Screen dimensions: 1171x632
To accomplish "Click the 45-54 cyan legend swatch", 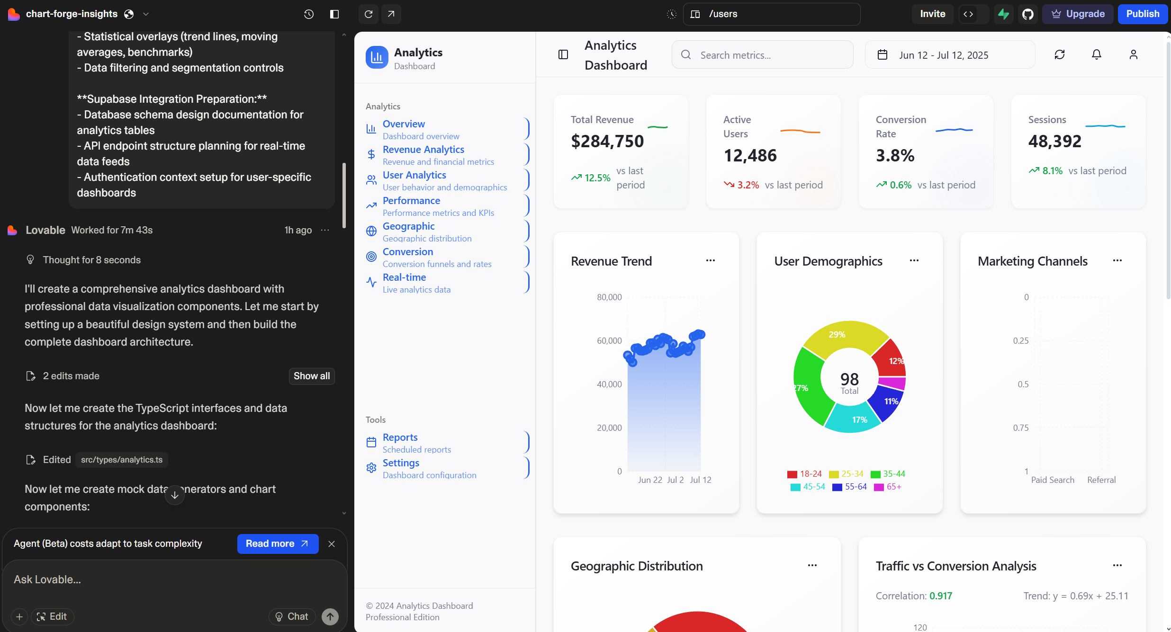I will click(795, 487).
